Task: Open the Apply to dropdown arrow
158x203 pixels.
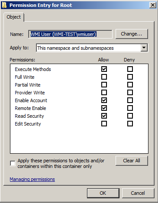Action: [144, 48]
